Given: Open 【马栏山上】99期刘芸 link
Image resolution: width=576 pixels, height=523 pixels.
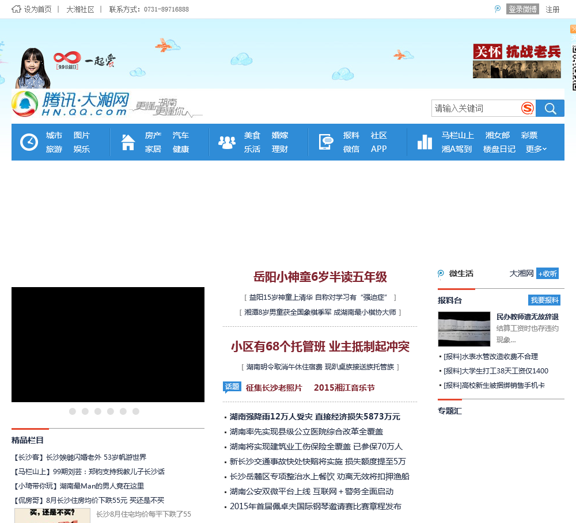Looking at the screenshot, I should [89, 472].
